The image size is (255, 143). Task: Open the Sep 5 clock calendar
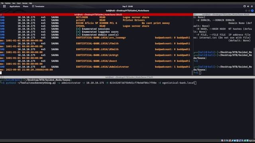point(127,6)
